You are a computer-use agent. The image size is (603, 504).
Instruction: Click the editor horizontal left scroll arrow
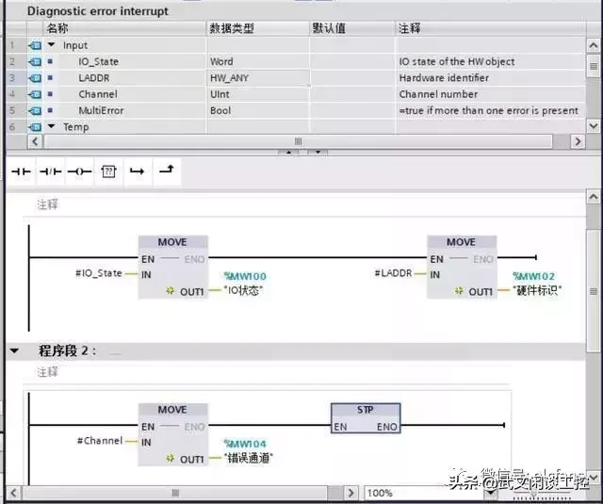click(13, 493)
